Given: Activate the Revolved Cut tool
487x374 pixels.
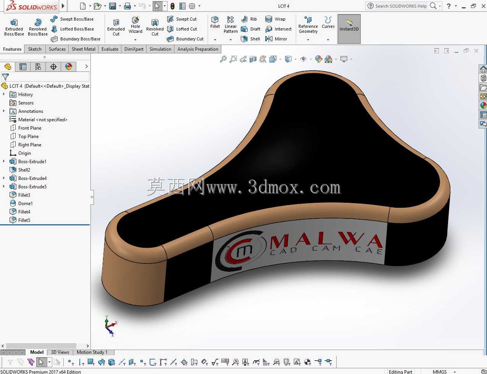Looking at the screenshot, I should click(x=155, y=27).
